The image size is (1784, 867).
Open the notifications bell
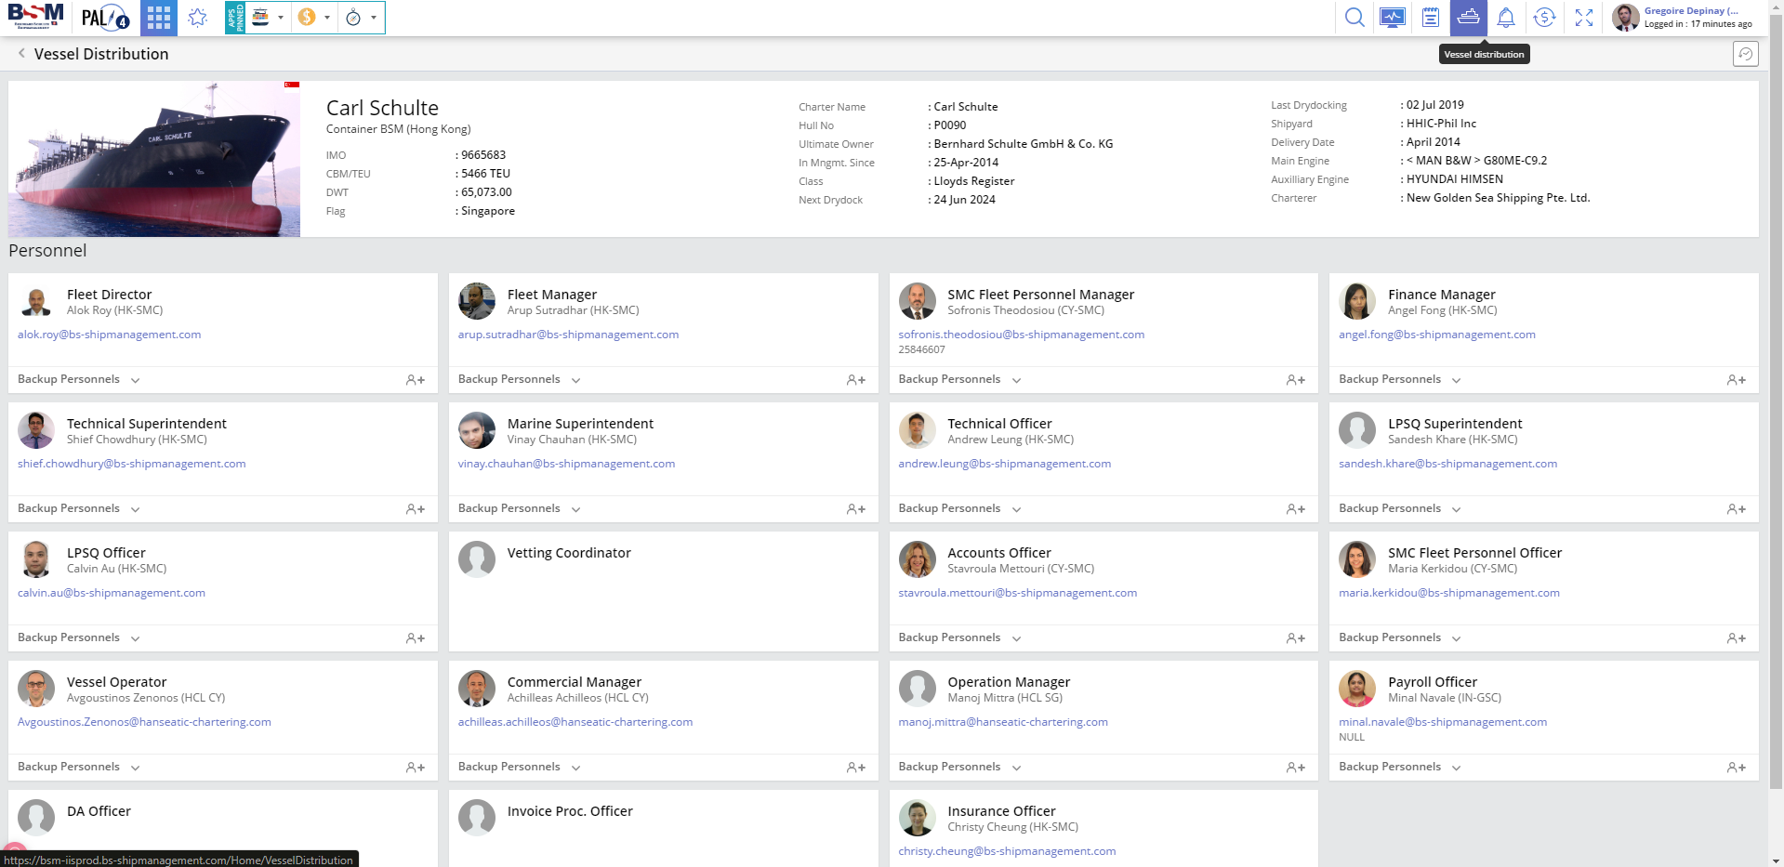coord(1506,18)
